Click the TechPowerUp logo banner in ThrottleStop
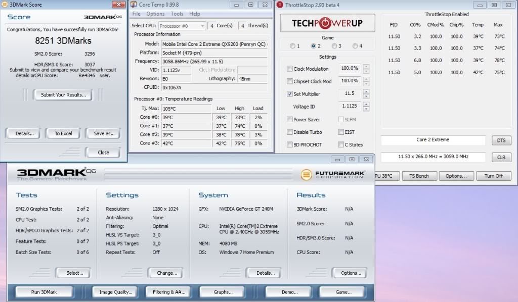 [x=327, y=23]
